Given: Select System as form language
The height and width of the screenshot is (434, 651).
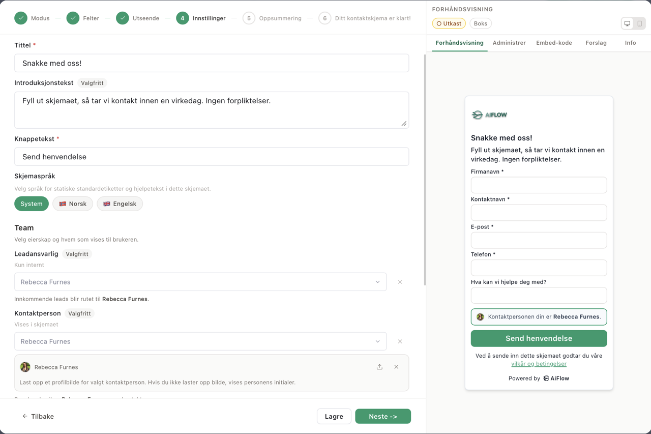Looking at the screenshot, I should (32, 204).
